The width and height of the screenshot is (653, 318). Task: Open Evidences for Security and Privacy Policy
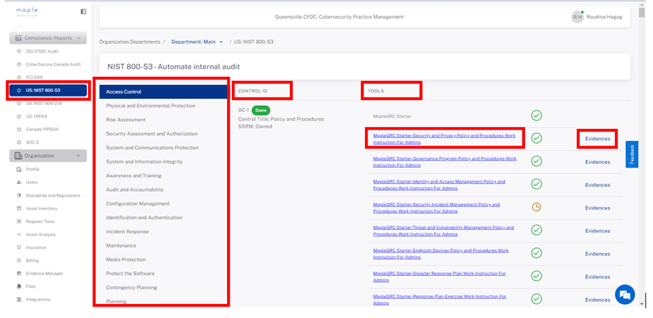point(597,139)
